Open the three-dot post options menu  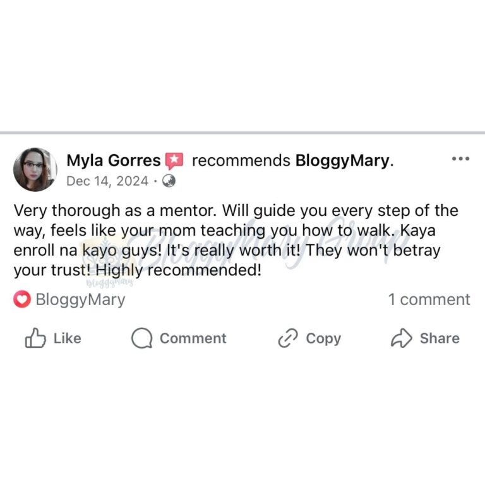(460, 159)
